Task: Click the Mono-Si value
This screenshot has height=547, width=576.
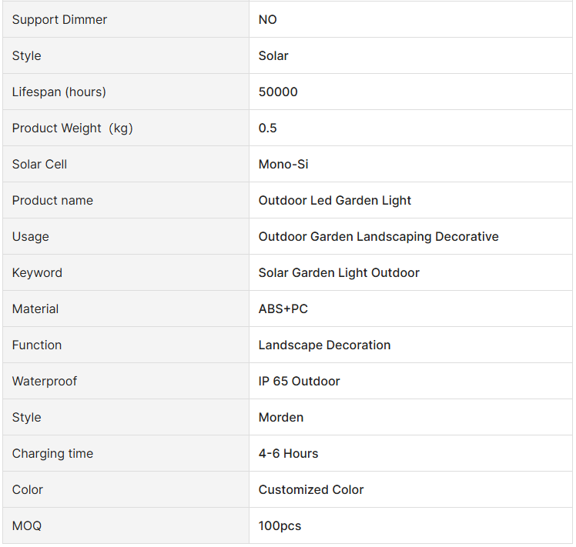Action: tap(283, 164)
